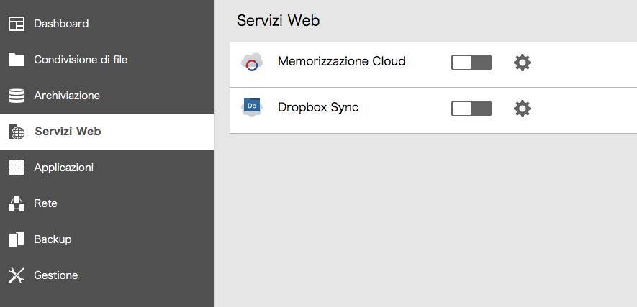The image size is (637, 307).
Task: Go to the Applicazioni menu entry text
Action: (x=64, y=168)
